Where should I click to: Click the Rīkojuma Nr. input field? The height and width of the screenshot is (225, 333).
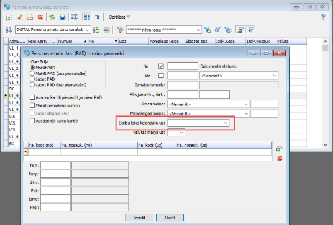point(183,94)
